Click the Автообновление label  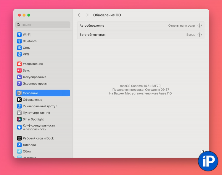point(92,26)
